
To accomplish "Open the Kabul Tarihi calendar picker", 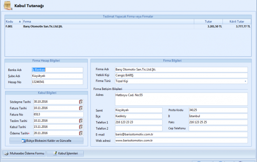I will pyautogui.click(x=81, y=127).
